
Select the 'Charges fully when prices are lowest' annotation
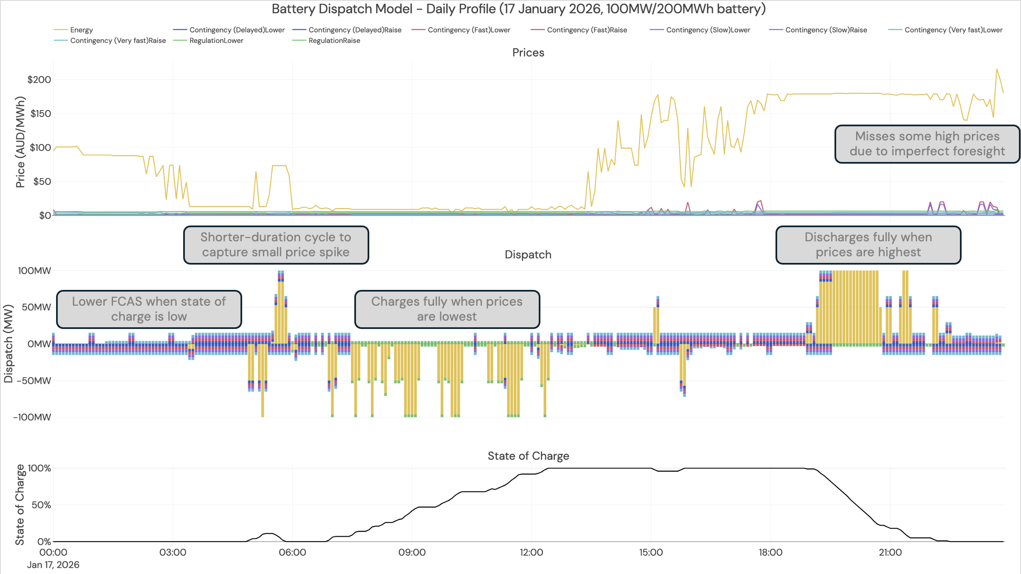(447, 309)
